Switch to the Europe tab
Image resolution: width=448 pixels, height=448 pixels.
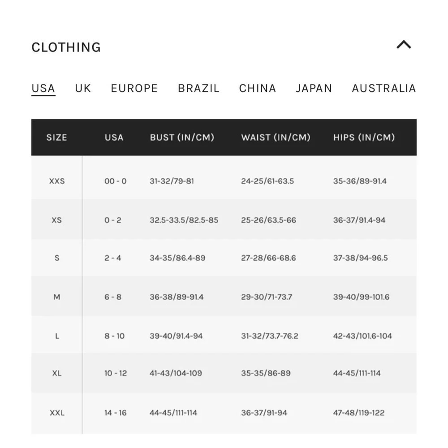pos(134,88)
